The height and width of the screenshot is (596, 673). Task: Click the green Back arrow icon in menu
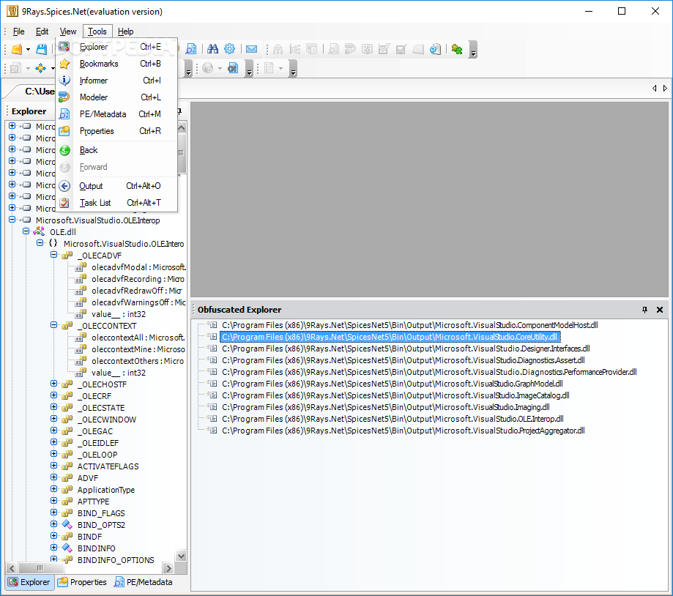tap(64, 150)
